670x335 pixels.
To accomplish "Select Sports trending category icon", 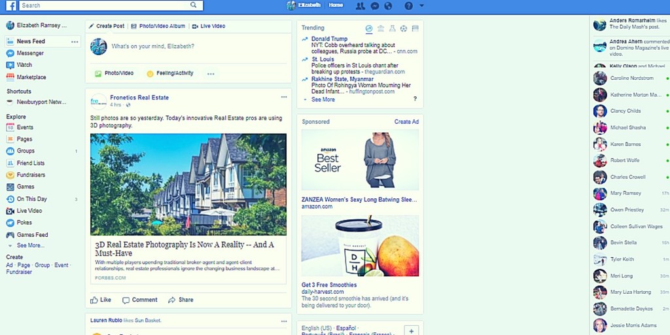I will [x=404, y=29].
